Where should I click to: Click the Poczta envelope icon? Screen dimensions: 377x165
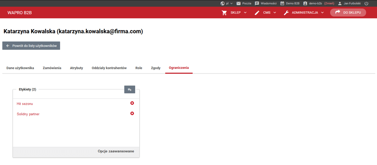coord(238,3)
